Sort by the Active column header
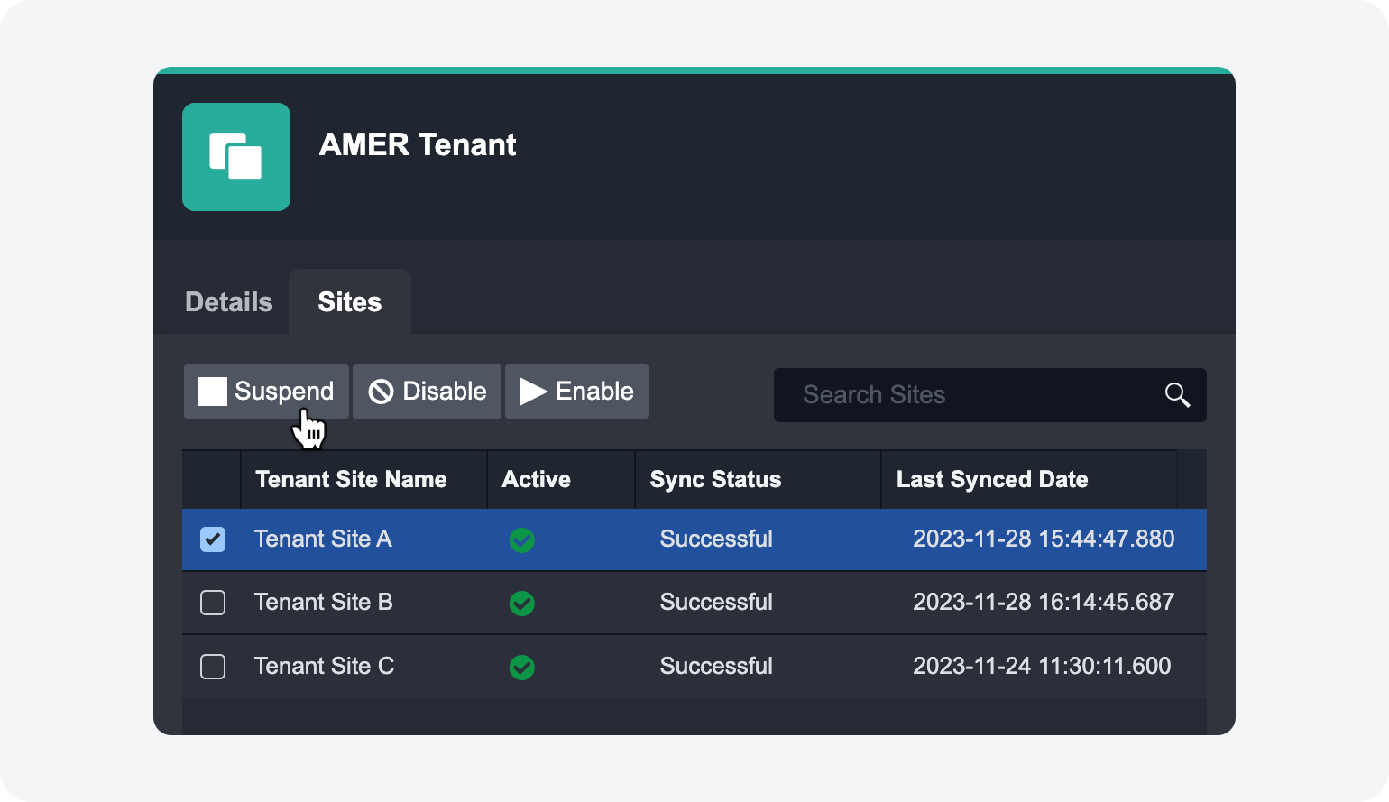This screenshot has height=802, width=1389. point(536,479)
